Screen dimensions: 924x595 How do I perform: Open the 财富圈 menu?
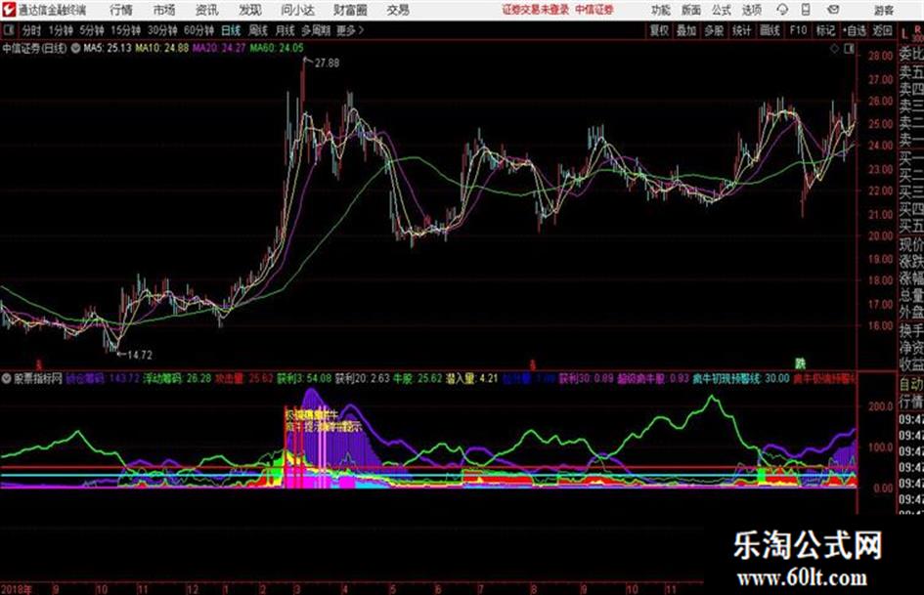350,10
